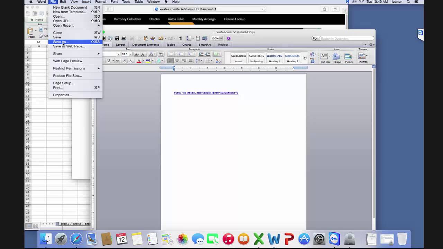
Task: Open Finder from the Dock
Action: tap(46, 239)
